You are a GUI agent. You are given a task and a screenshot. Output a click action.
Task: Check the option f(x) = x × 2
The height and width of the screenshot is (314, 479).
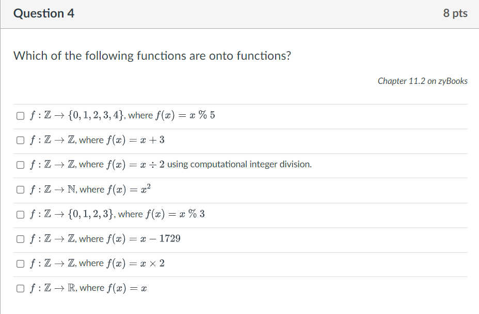(20, 263)
